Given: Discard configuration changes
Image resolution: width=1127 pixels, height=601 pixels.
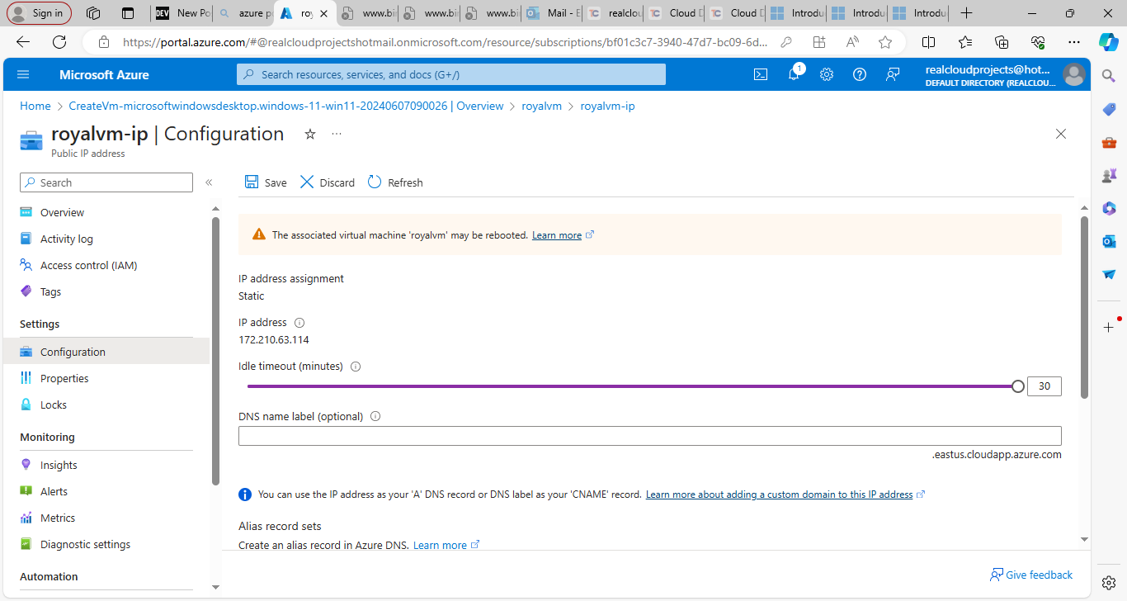Looking at the screenshot, I should [x=327, y=182].
